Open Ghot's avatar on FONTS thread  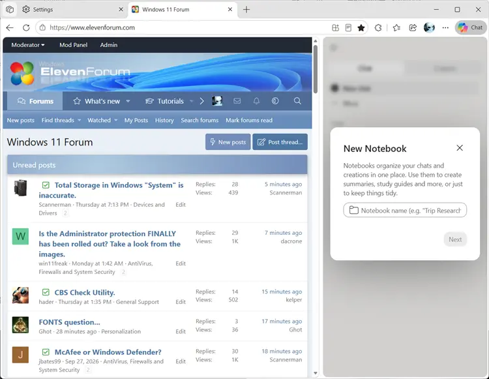point(20,325)
